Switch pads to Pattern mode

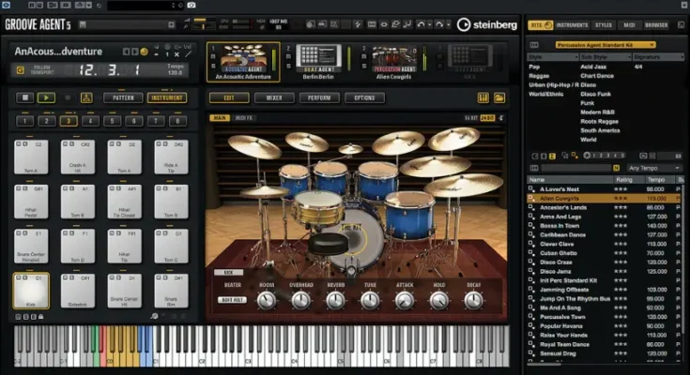point(123,97)
